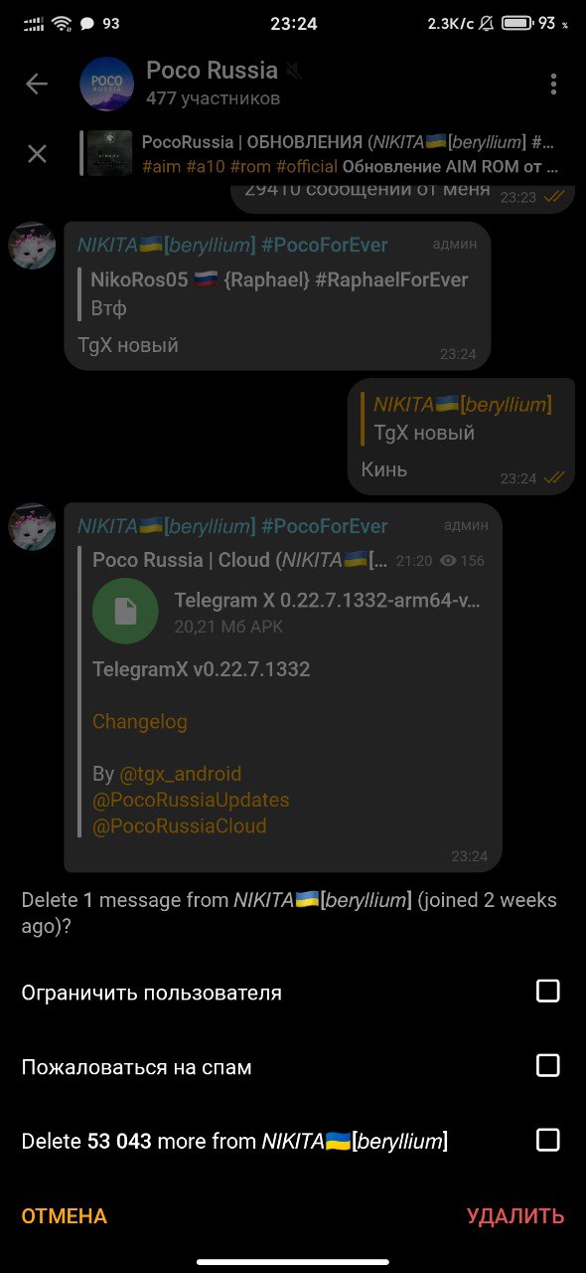The image size is (586, 1273).
Task: Tap the battery icon in status bar
Action: [516, 23]
